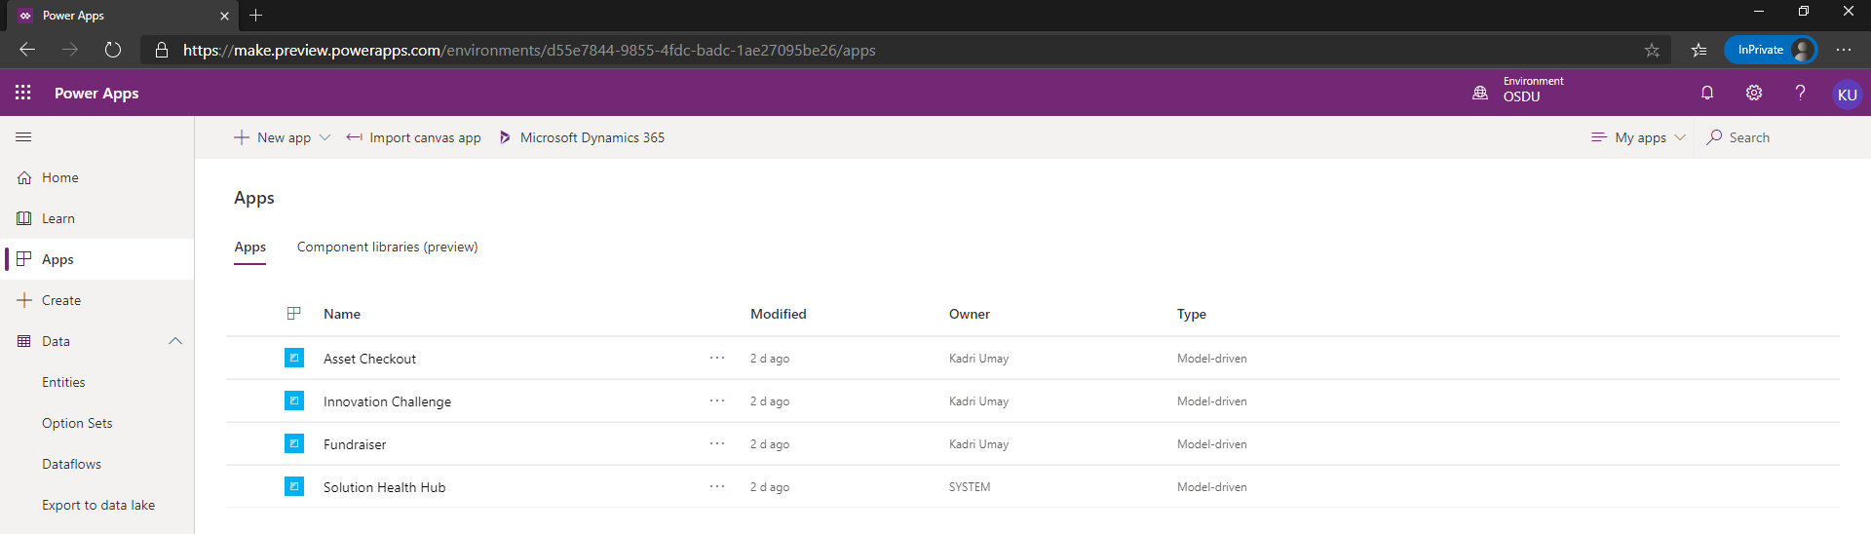Click the app type column header icon
Screen dimensions: 1871x534
coord(293,314)
